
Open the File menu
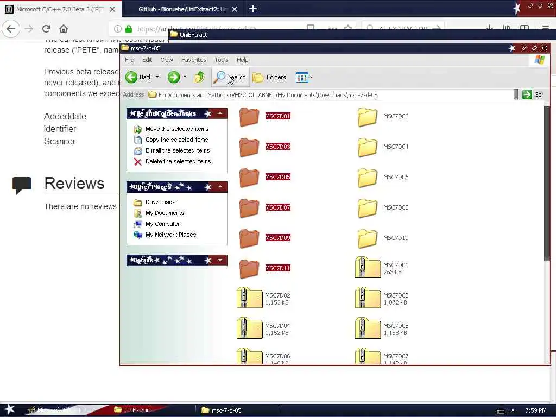129,60
